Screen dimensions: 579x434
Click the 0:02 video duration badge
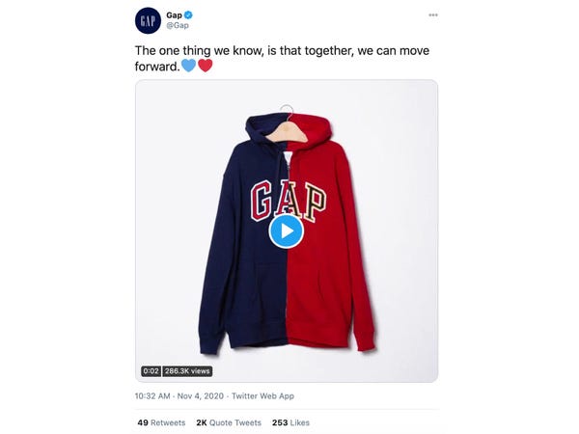151,371
